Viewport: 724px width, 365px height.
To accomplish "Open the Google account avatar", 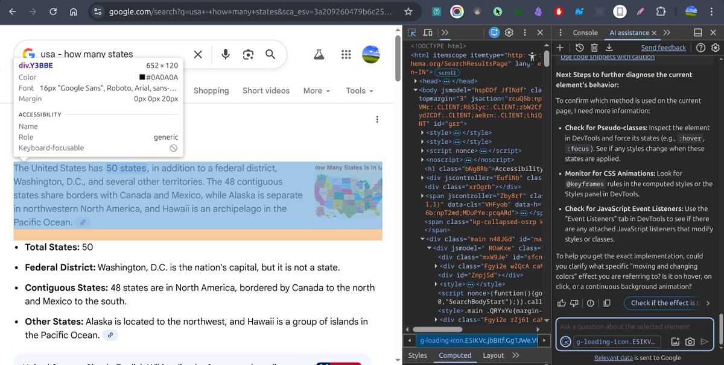I will (370, 54).
